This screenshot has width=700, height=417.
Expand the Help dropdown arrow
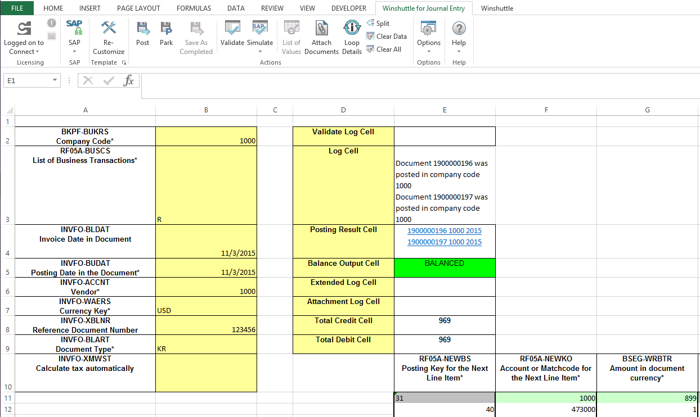pyautogui.click(x=459, y=52)
